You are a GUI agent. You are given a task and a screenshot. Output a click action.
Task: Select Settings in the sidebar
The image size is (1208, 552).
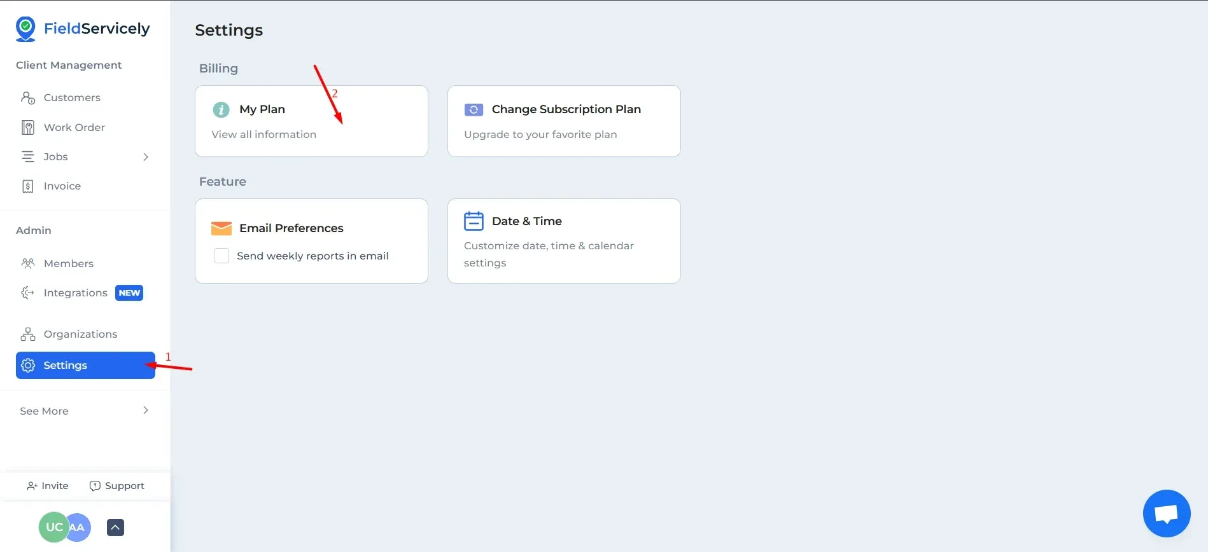point(85,365)
